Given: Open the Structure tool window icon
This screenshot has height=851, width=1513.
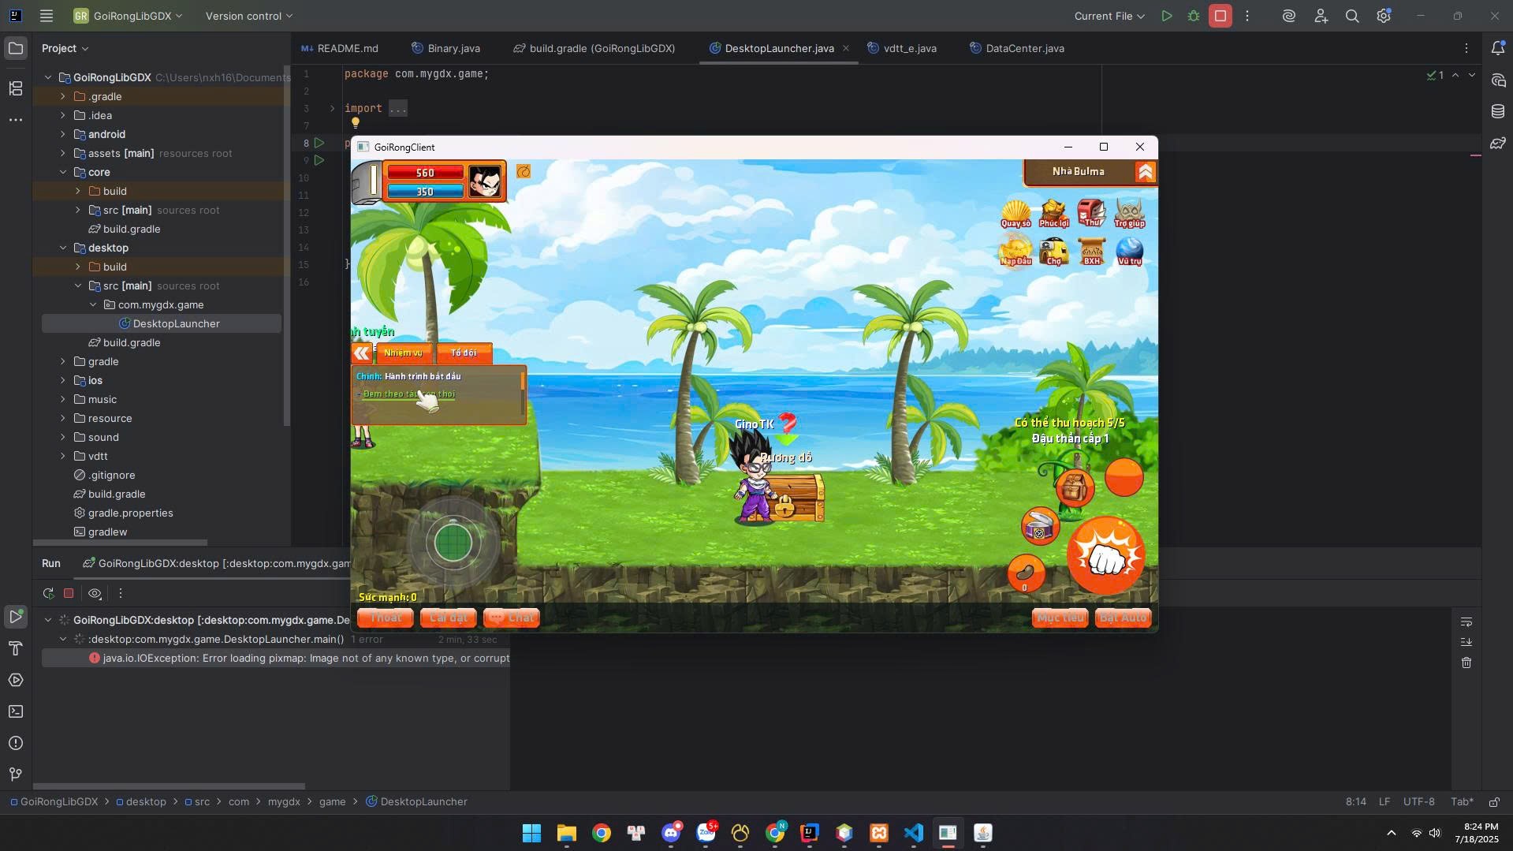Looking at the screenshot, I should [16, 88].
